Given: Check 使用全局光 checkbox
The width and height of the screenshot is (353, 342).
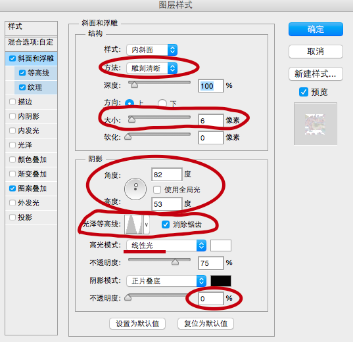Looking at the screenshot, I should pyautogui.click(x=157, y=190).
